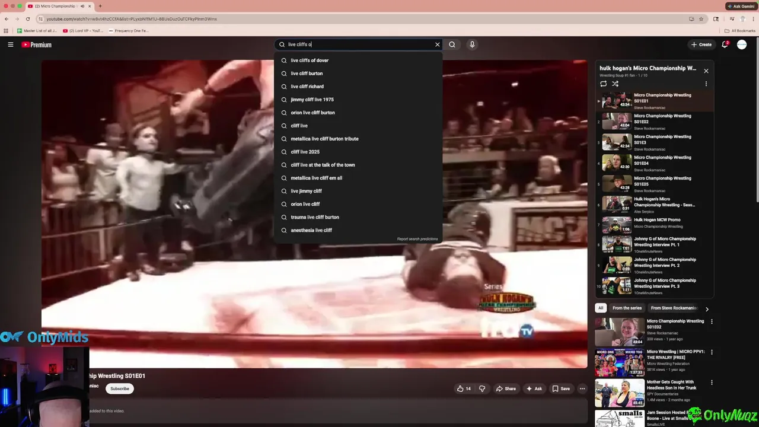Subscribe to the channel
This screenshot has height=427, width=759.
(x=119, y=388)
